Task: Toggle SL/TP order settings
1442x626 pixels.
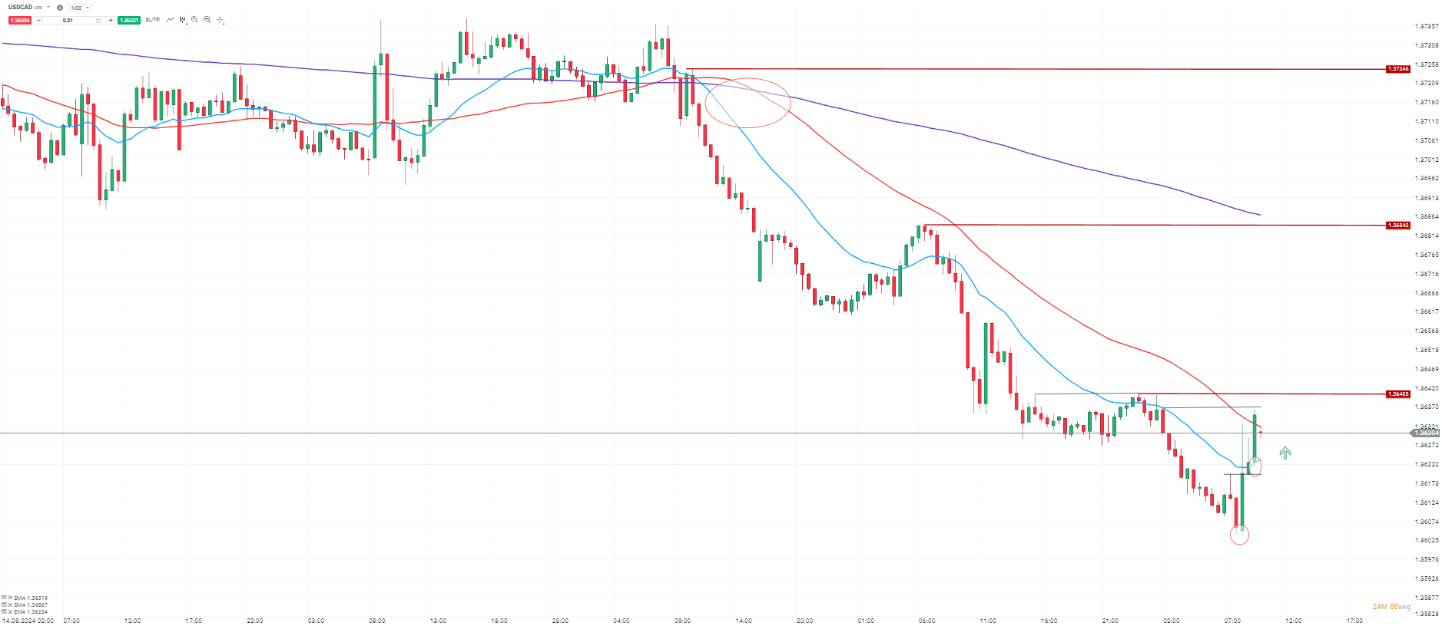Action: coord(152,20)
